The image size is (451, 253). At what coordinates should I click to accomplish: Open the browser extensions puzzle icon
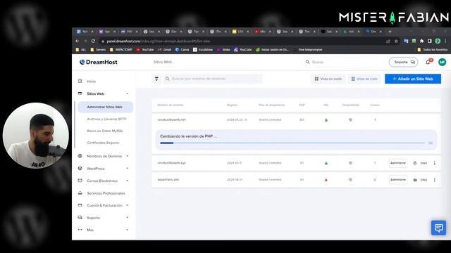421,41
